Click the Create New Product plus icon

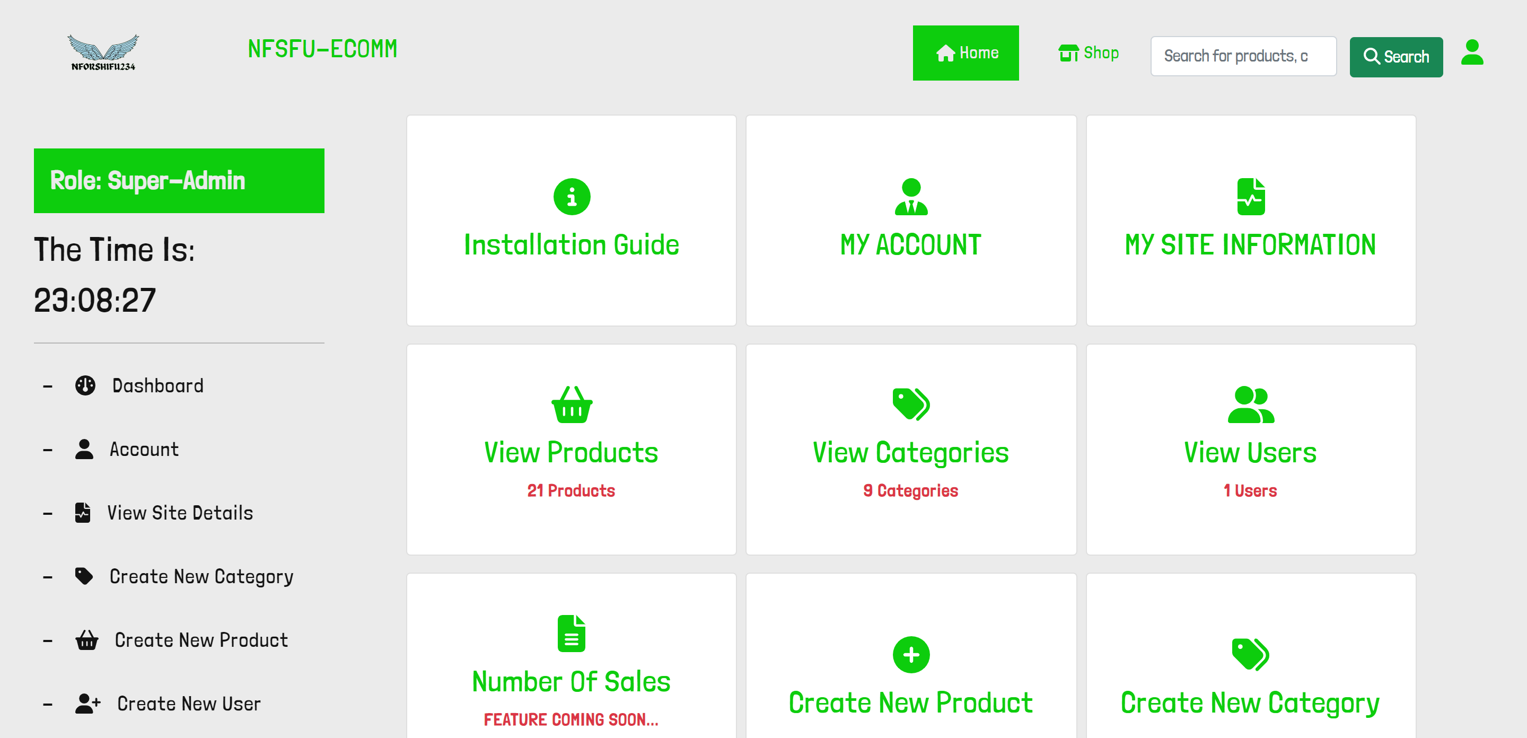point(910,654)
